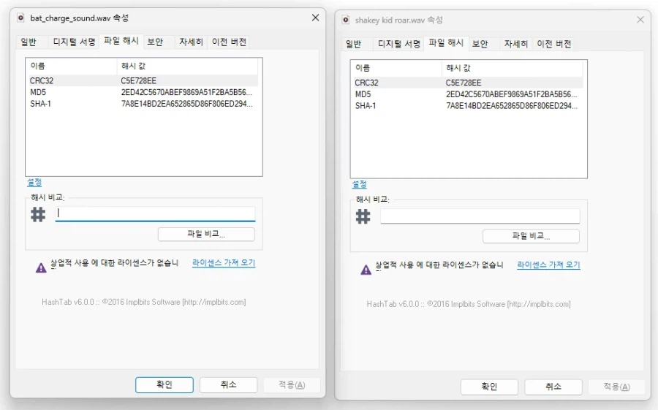Open 이전 버전 tab in bat_charge_sound.wav properties

pos(229,42)
